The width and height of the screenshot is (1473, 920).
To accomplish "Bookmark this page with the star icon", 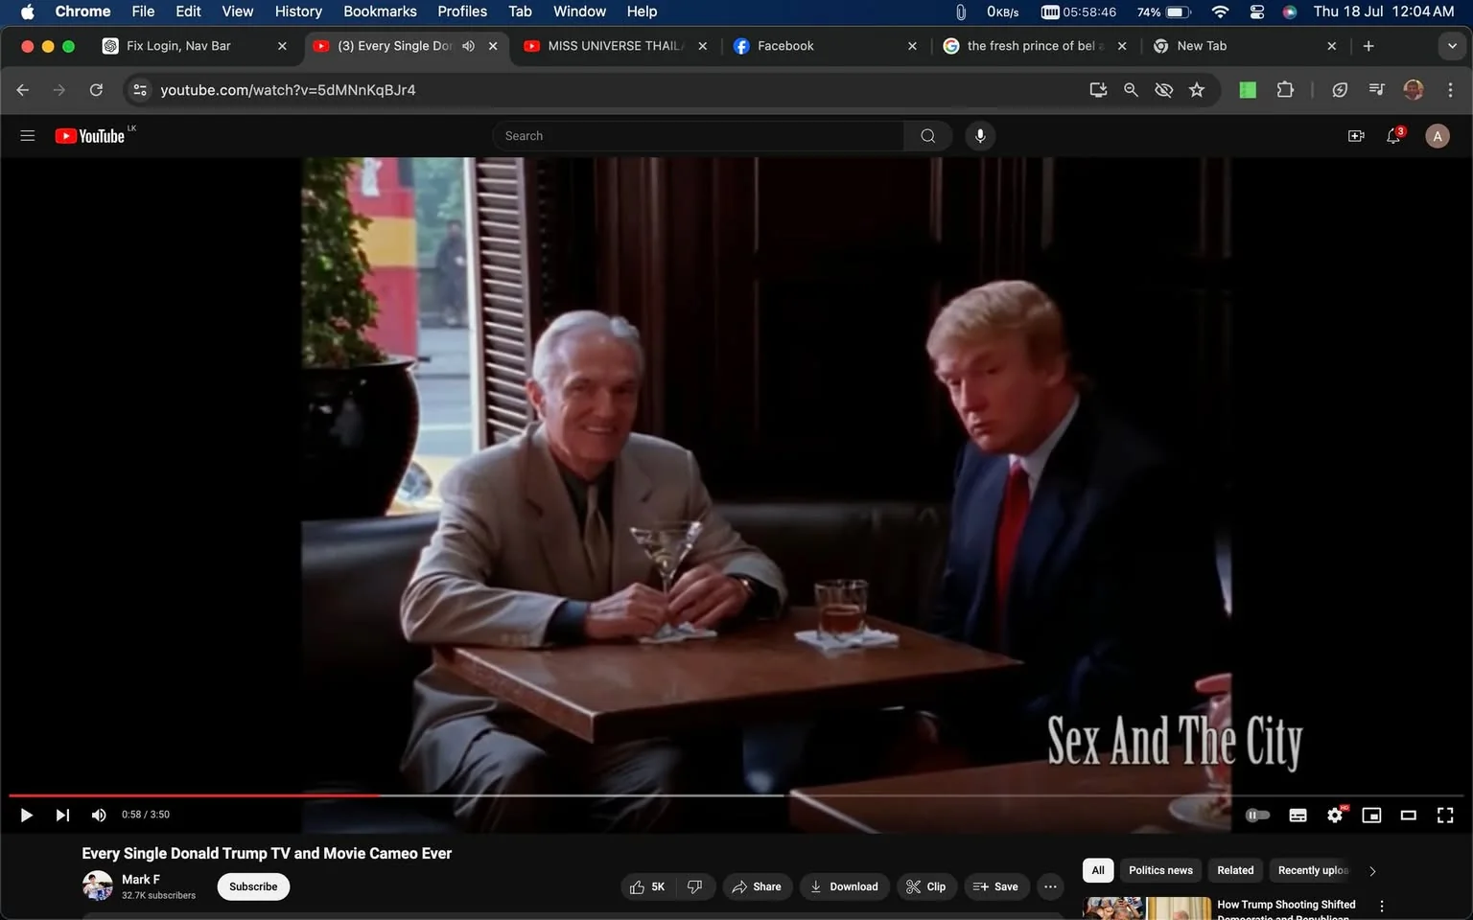I will [x=1197, y=90].
